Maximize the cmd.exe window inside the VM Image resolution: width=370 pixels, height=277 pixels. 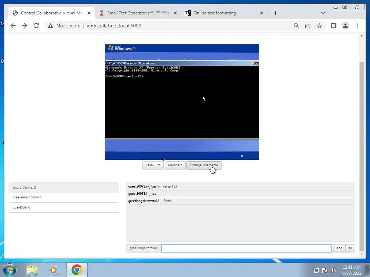[257, 63]
